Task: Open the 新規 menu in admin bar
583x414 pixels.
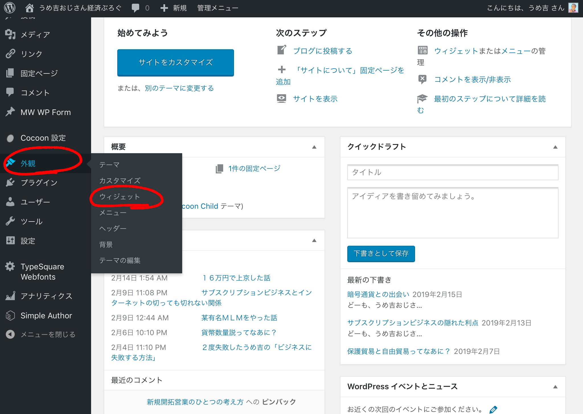Action: [x=174, y=8]
